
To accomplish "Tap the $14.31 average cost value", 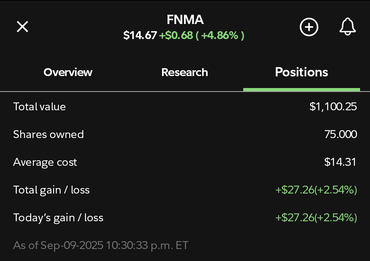I will pos(340,162).
